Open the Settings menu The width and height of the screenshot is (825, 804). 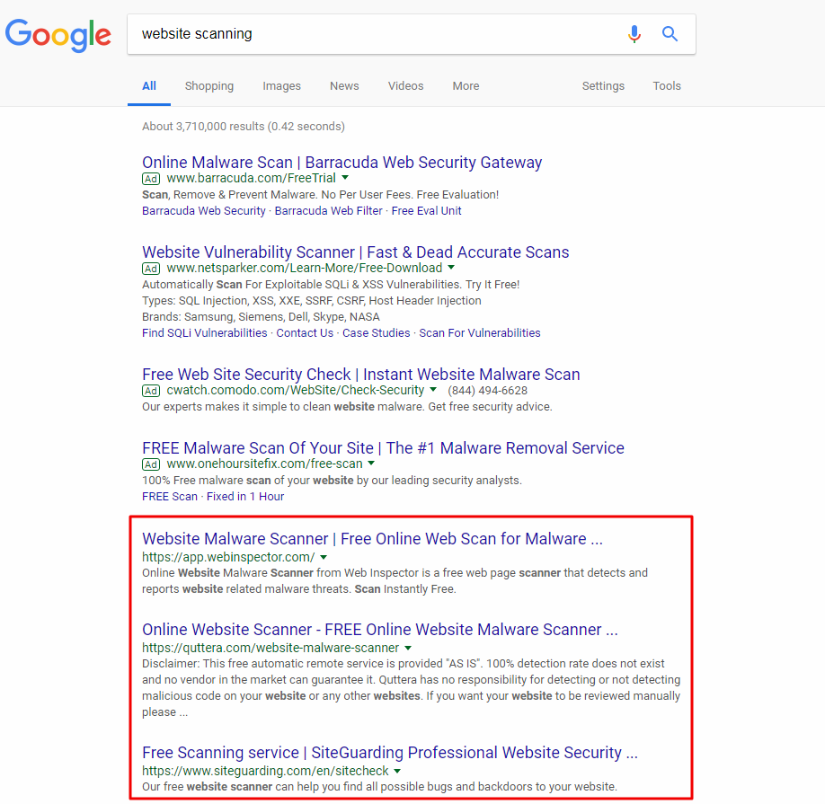tap(603, 85)
